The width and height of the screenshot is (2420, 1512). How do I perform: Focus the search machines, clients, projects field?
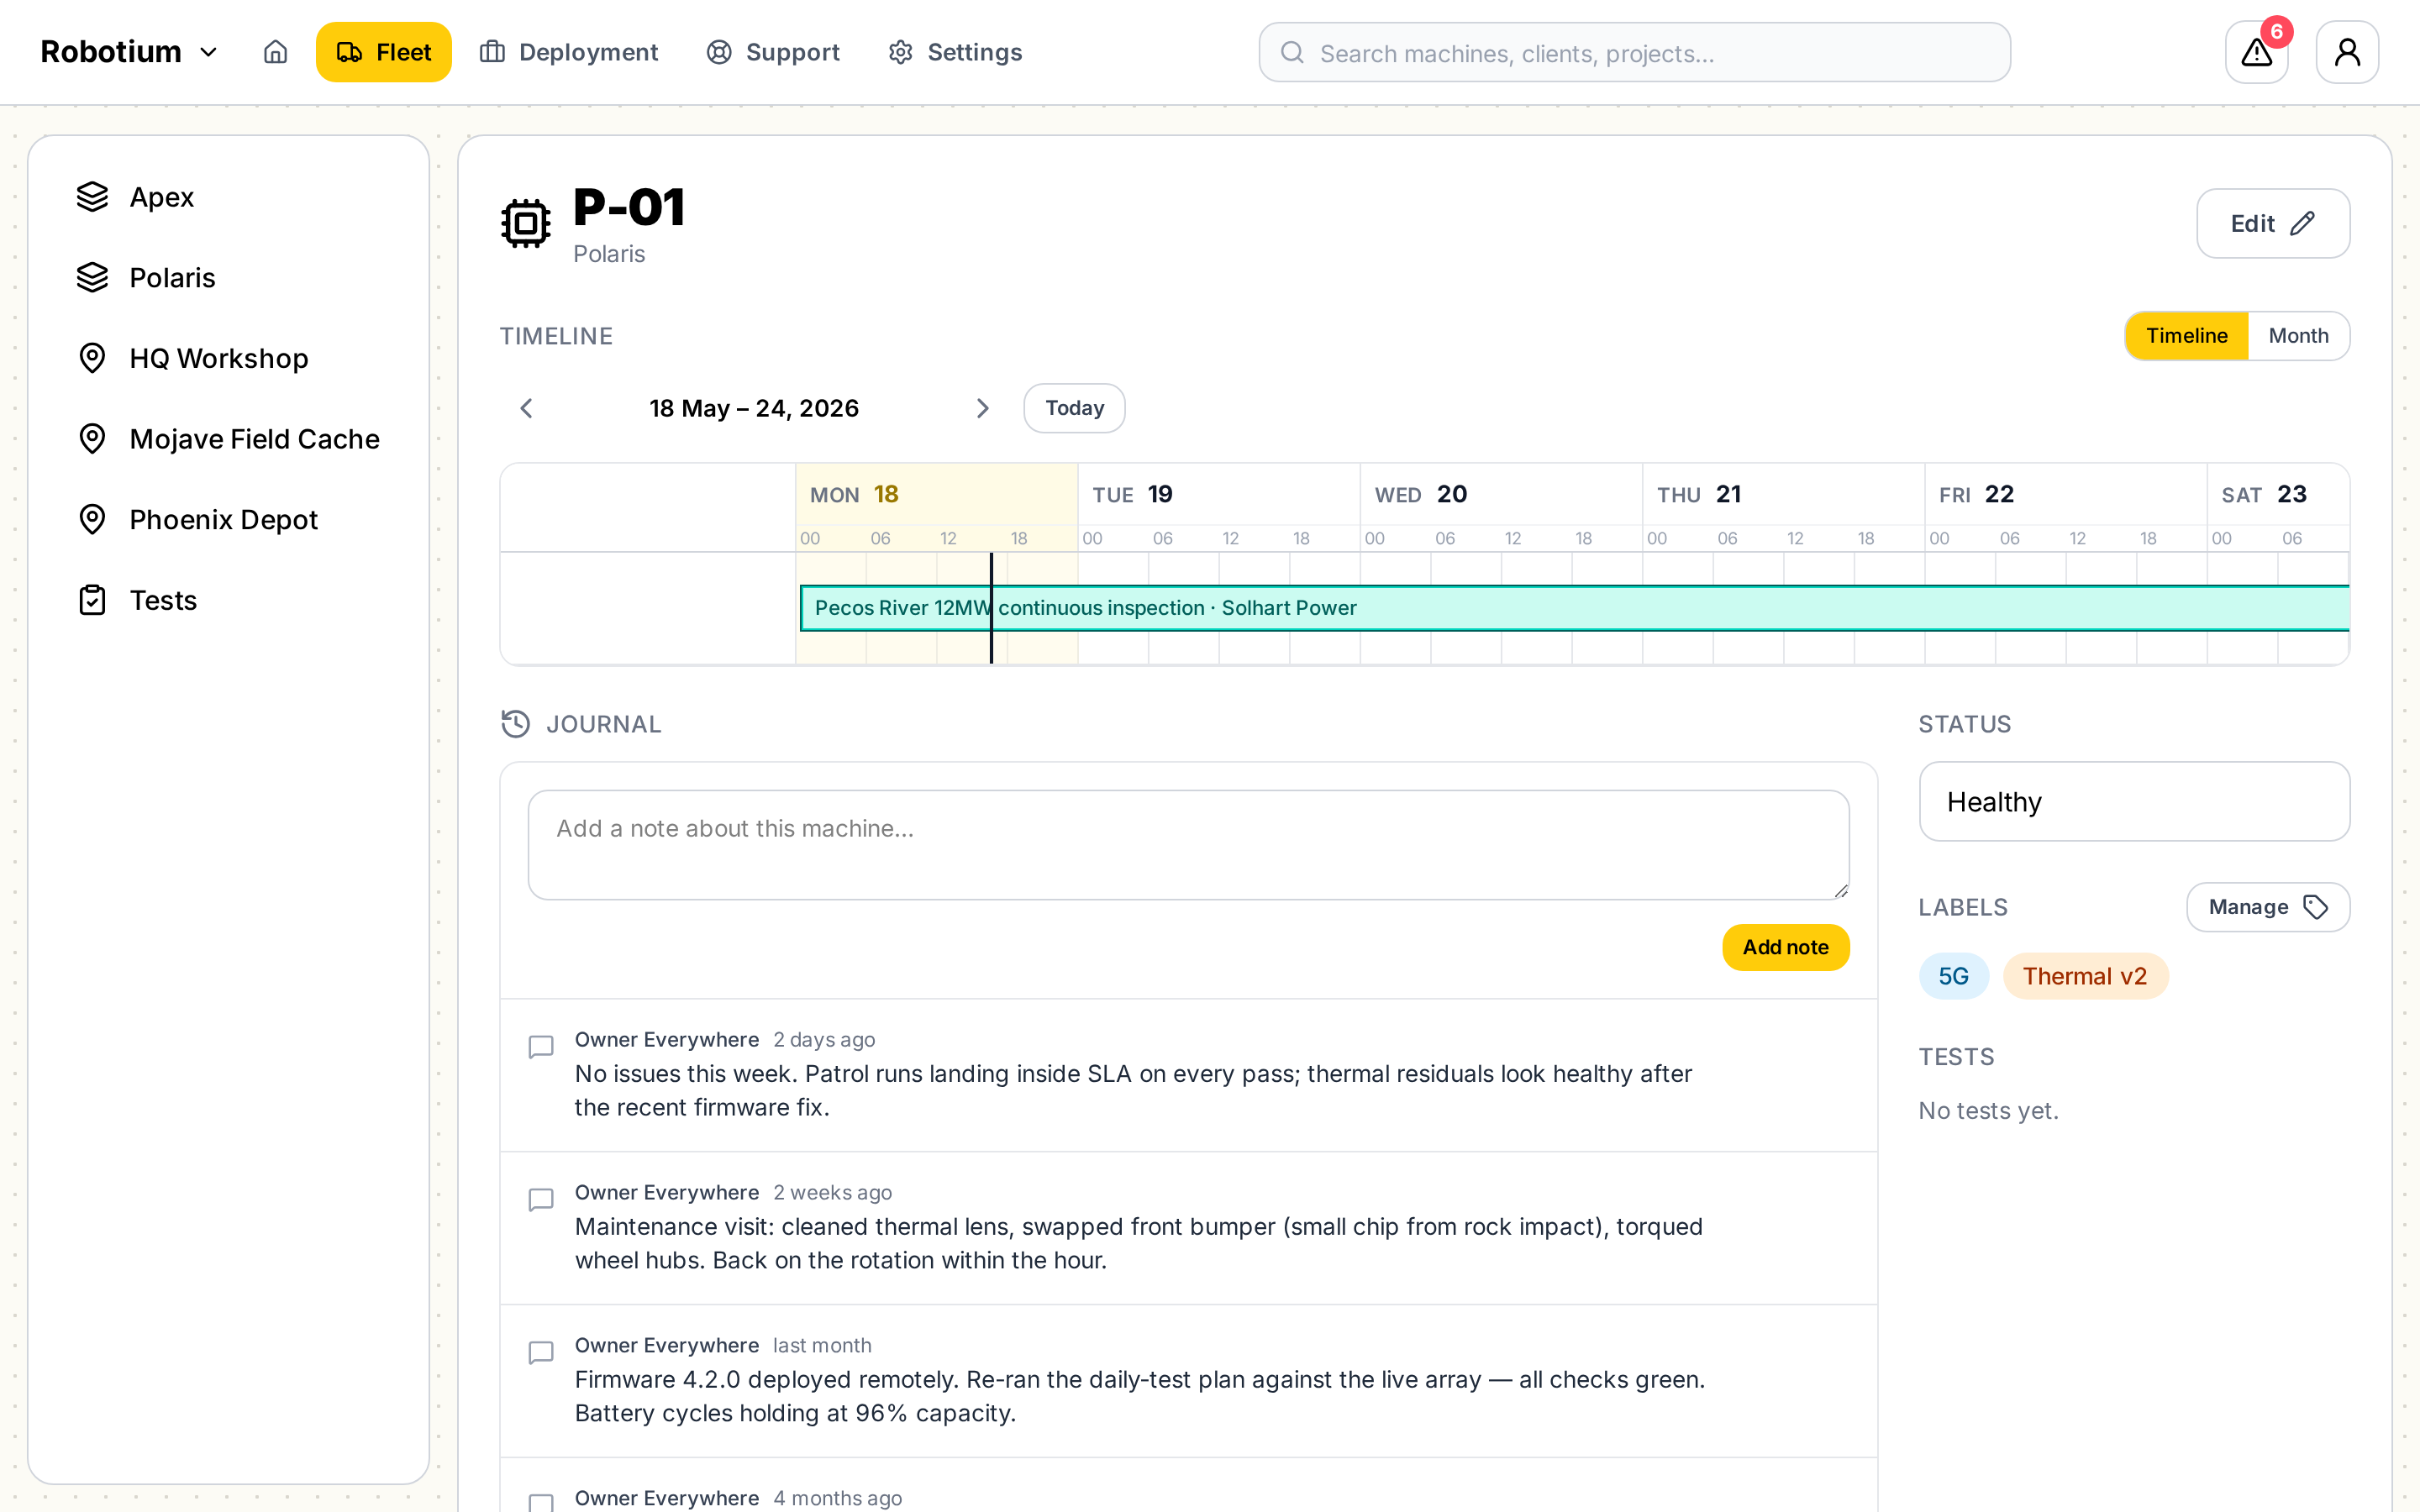[x=1634, y=52]
